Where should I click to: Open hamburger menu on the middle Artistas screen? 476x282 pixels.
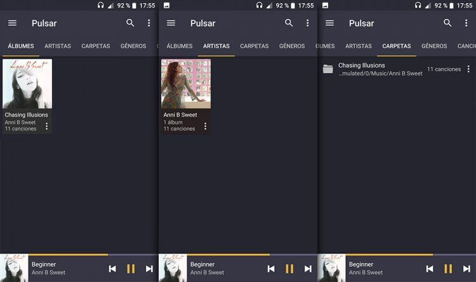[171, 23]
